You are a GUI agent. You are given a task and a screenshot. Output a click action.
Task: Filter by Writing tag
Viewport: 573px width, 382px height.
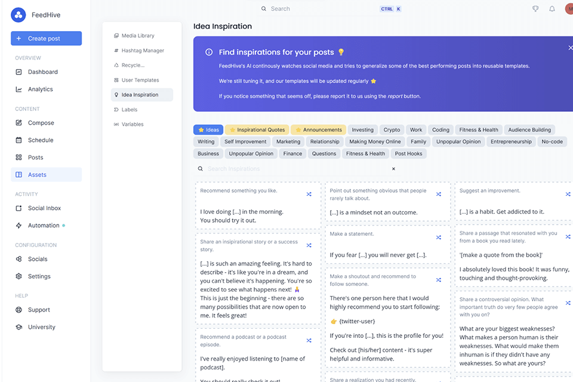pos(206,141)
